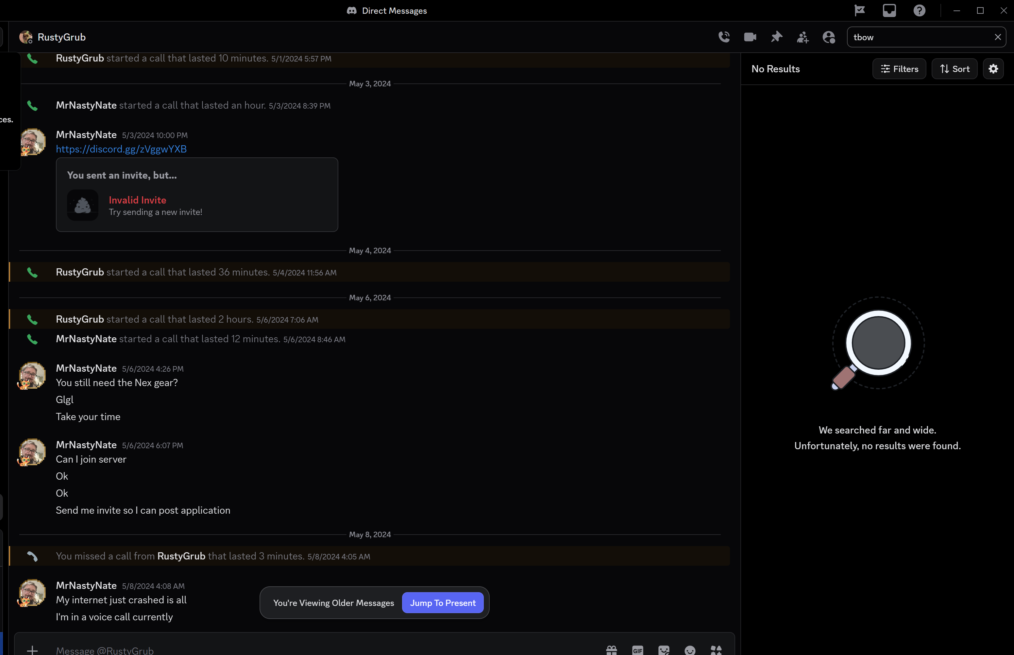Screen dimensions: 1014x655
Task: Open the discord.gg invite link
Action: pyautogui.click(x=121, y=149)
